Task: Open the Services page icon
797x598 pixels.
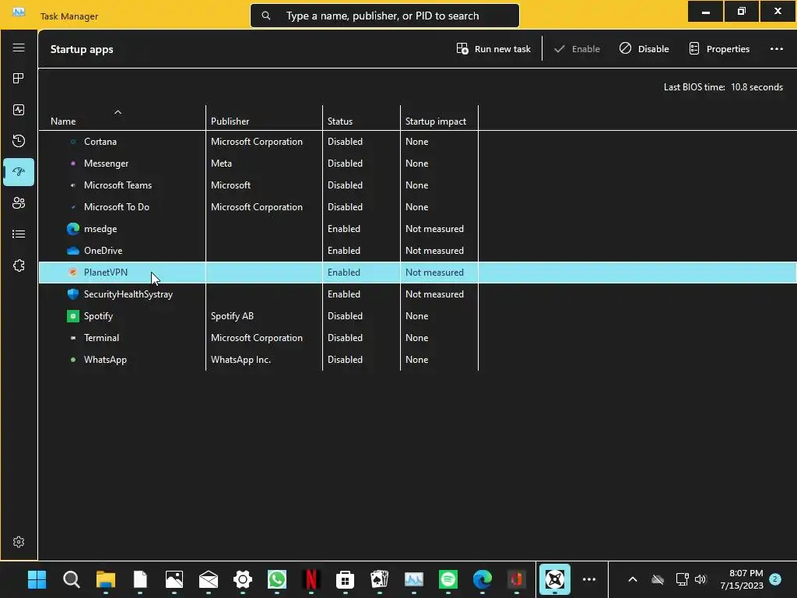Action: click(x=19, y=266)
